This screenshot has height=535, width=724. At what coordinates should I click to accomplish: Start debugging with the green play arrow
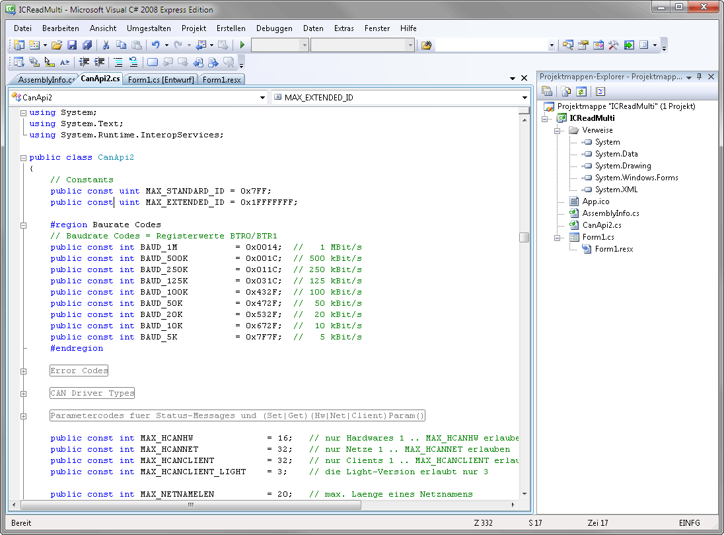coord(242,45)
